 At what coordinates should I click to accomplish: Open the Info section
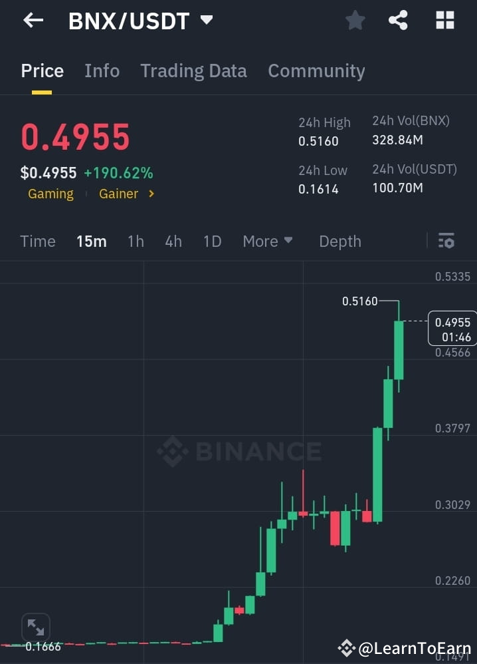(x=102, y=71)
